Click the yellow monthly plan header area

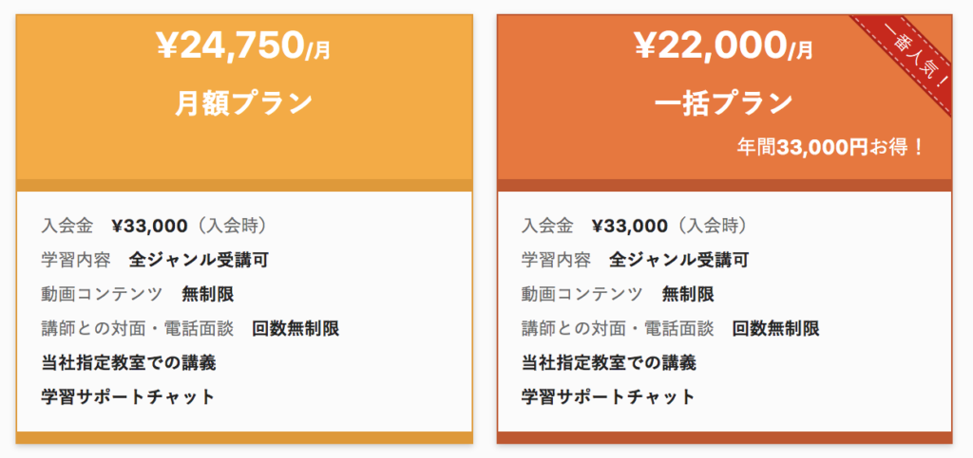click(x=244, y=97)
